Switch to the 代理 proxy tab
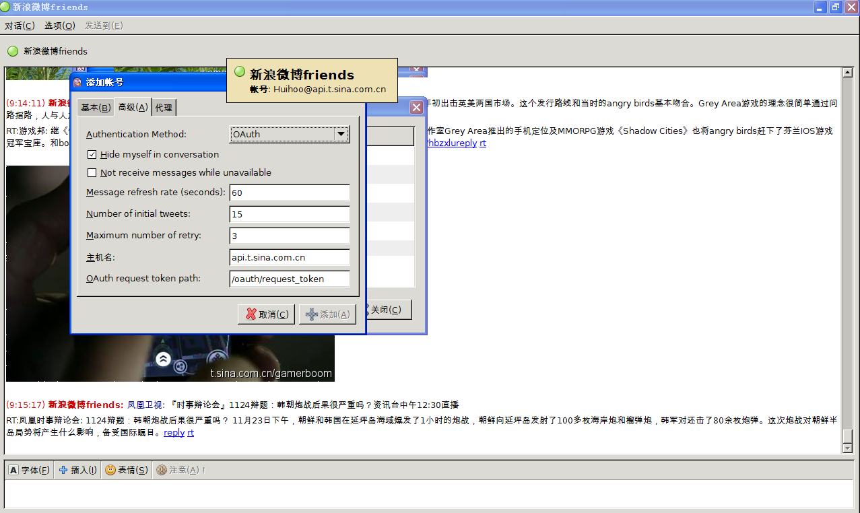This screenshot has height=513, width=860. click(164, 108)
